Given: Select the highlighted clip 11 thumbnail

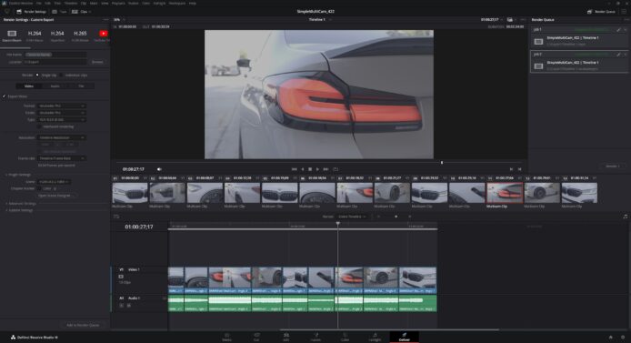Looking at the screenshot, I should pyautogui.click(x=505, y=193).
